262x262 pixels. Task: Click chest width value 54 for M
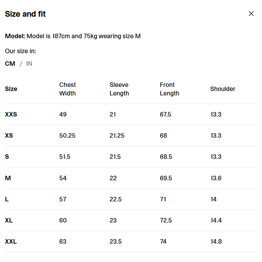(x=63, y=178)
